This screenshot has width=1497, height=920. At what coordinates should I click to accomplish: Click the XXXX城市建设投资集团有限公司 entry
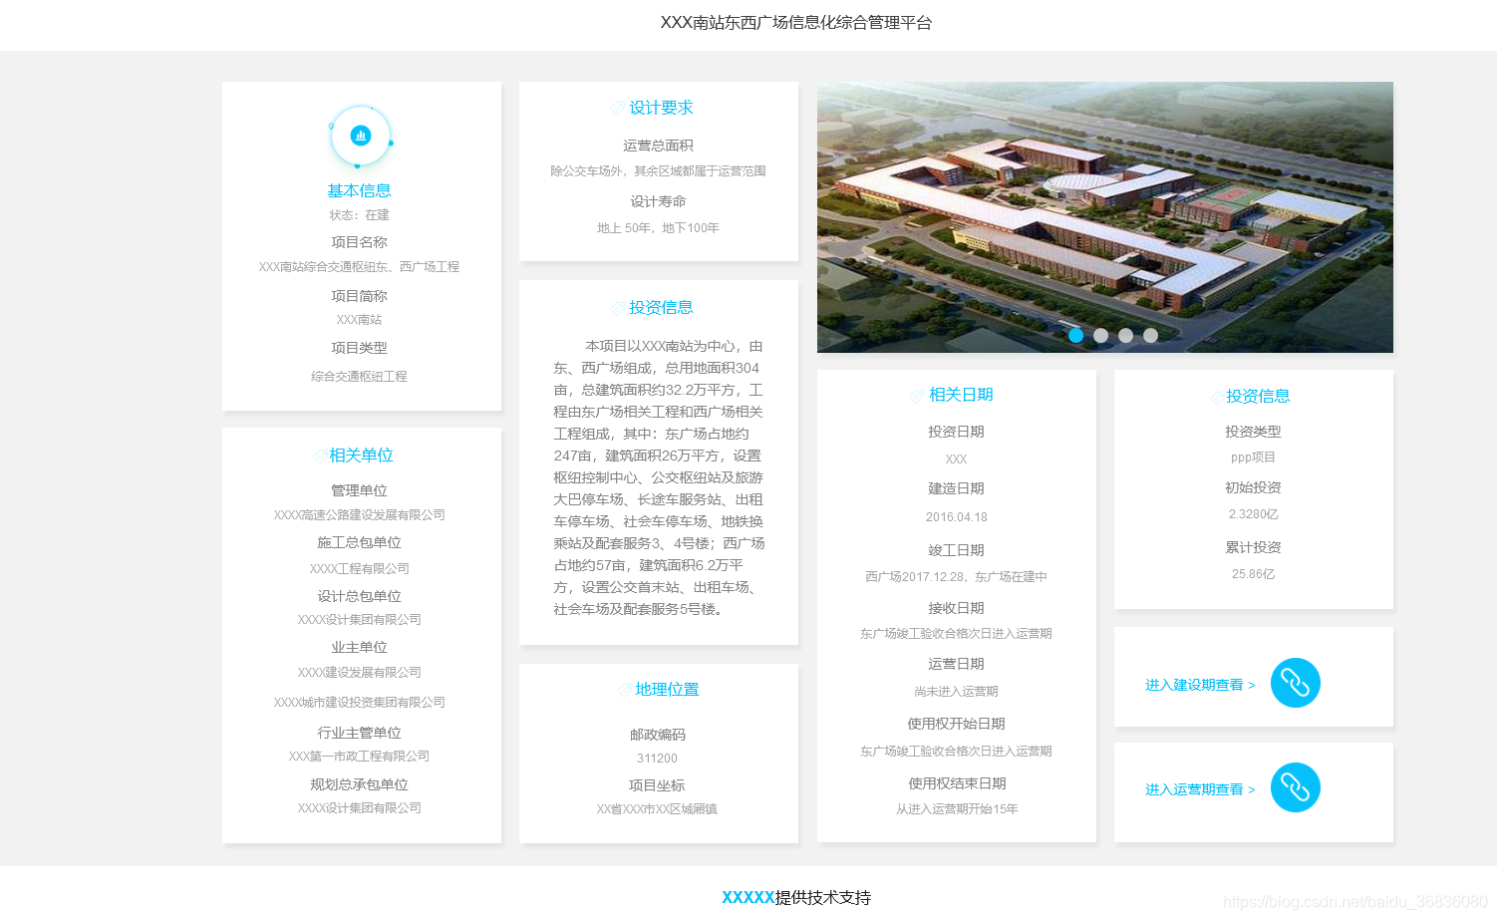359,703
